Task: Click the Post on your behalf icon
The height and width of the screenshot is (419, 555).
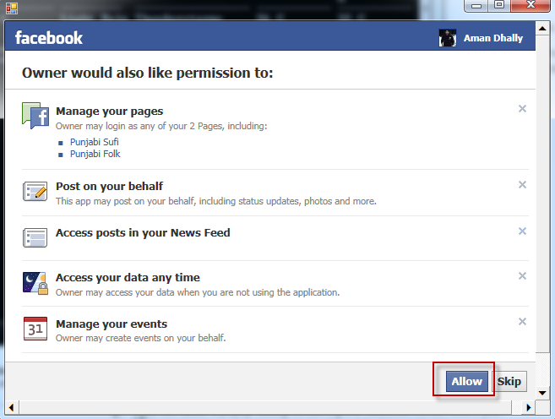Action: [35, 192]
